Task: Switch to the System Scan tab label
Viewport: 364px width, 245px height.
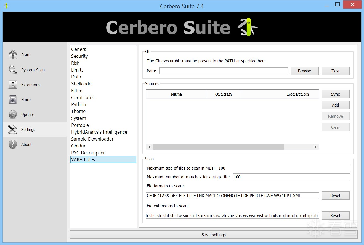Action: [33, 70]
